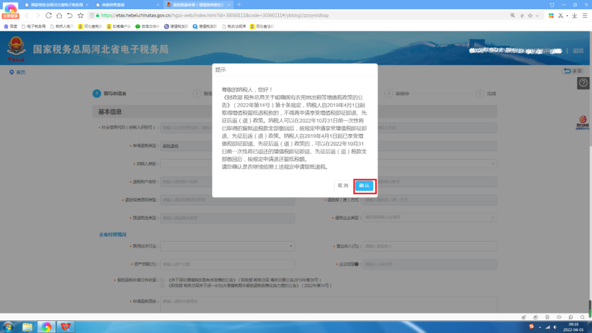Open the 自然人电子 bookmark
The height and width of the screenshot is (333, 592).
(x=62, y=26)
